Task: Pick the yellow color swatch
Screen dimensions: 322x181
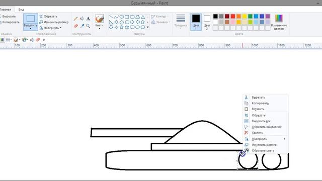Action: click(x=245, y=16)
